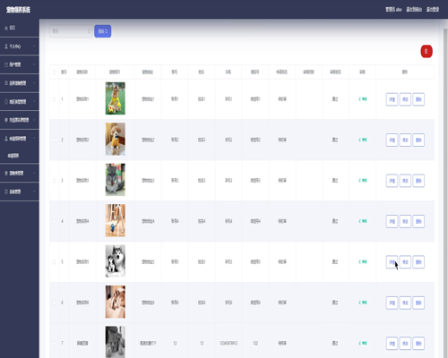The height and width of the screenshot is (358, 448).
Task: Select the sub-item under the expanded sidebar section
Action: point(13,156)
